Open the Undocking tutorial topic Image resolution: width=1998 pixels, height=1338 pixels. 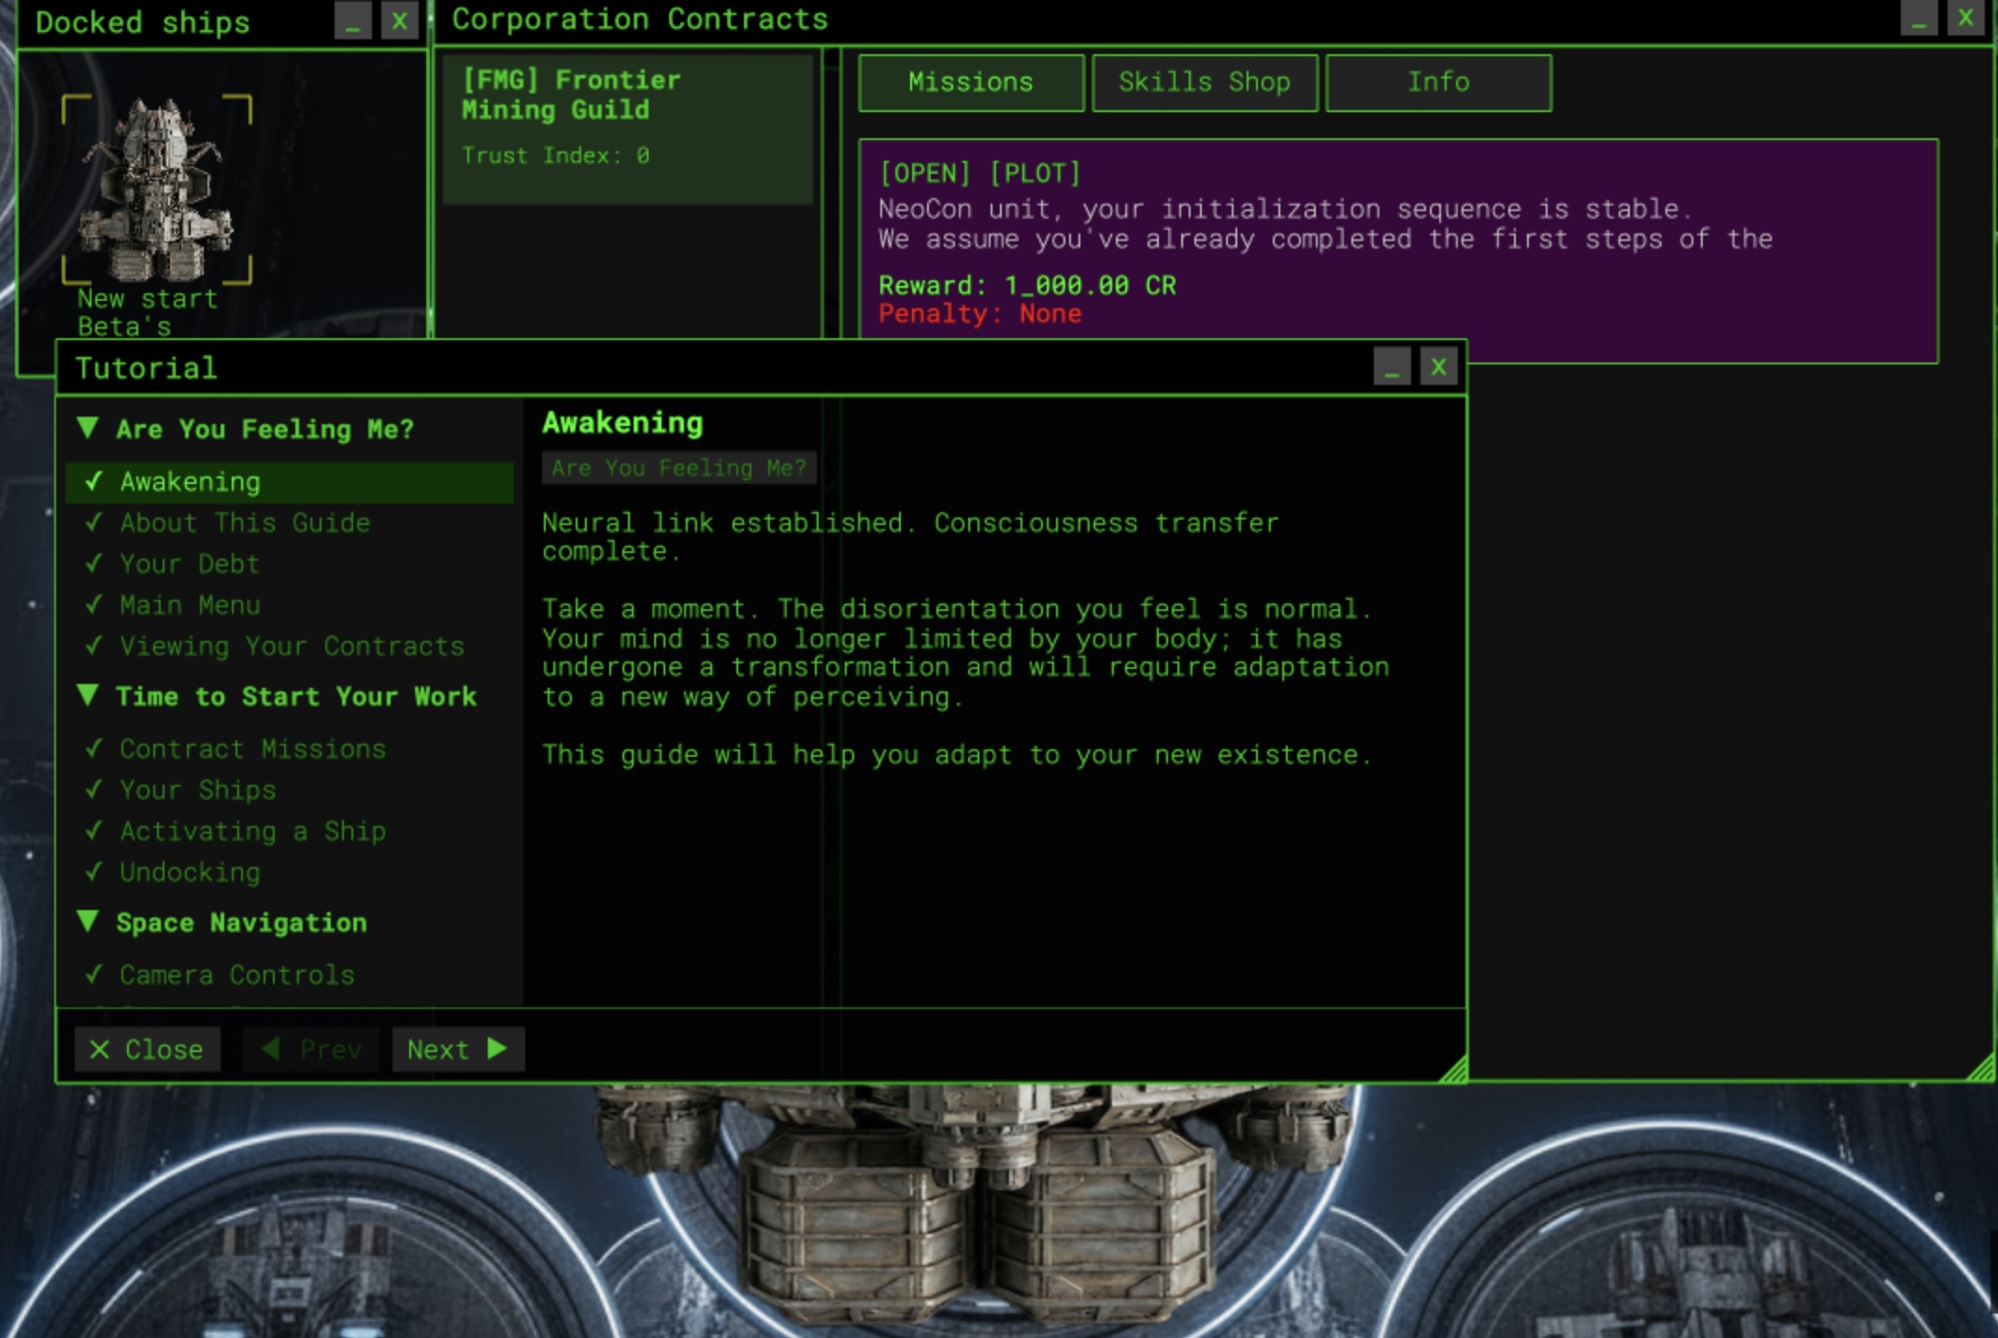(x=190, y=873)
